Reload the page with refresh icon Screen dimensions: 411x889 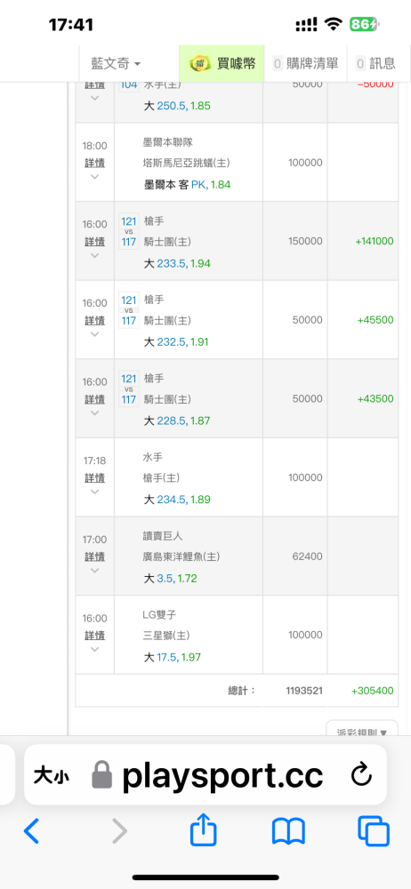pos(361,774)
